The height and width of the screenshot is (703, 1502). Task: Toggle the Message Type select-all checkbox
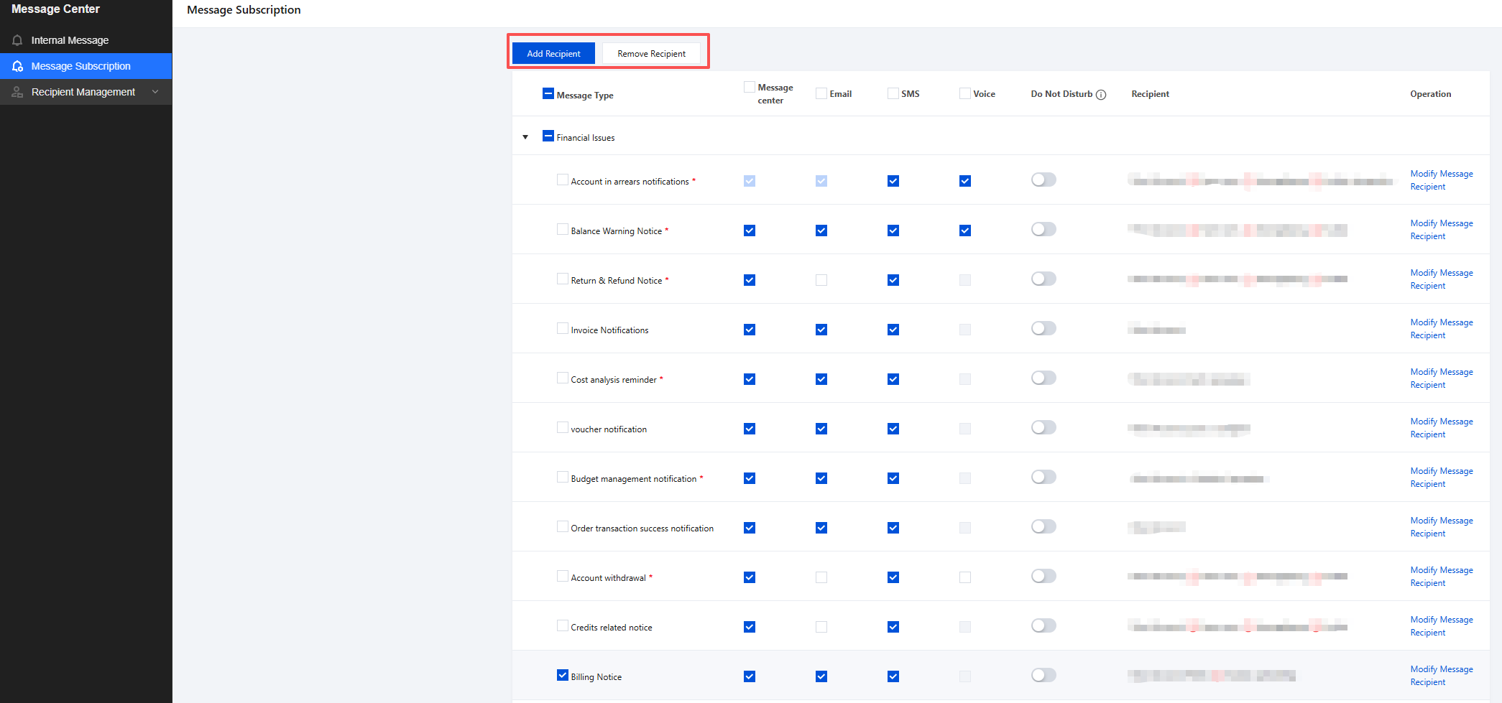(x=548, y=93)
